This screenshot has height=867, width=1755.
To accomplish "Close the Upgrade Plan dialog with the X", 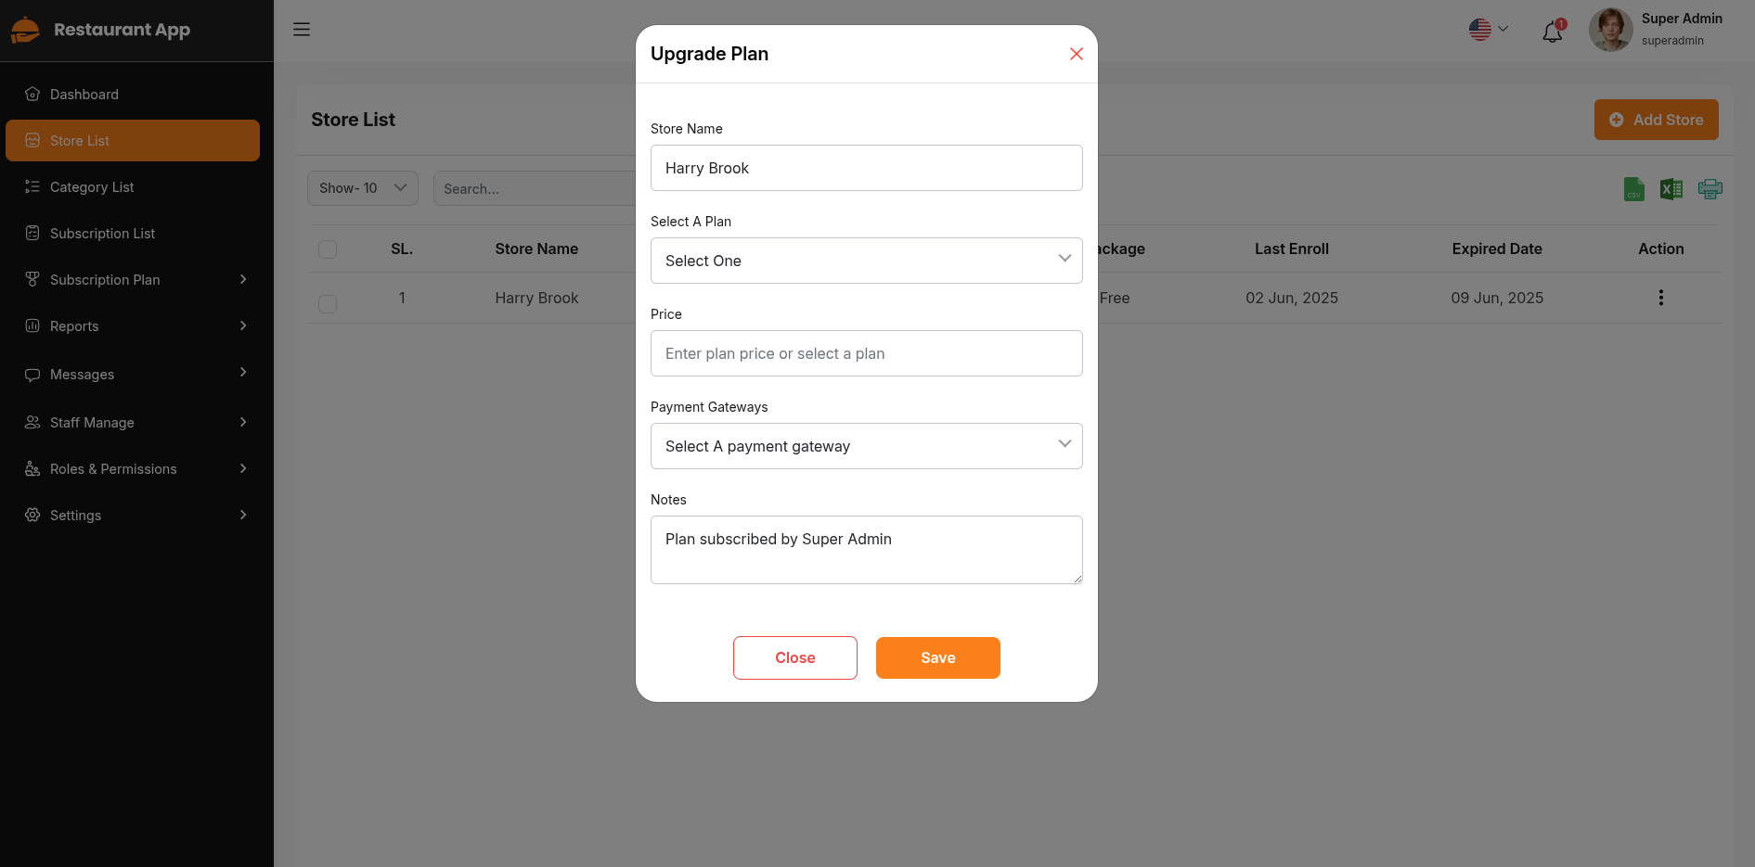I will click(x=1077, y=54).
